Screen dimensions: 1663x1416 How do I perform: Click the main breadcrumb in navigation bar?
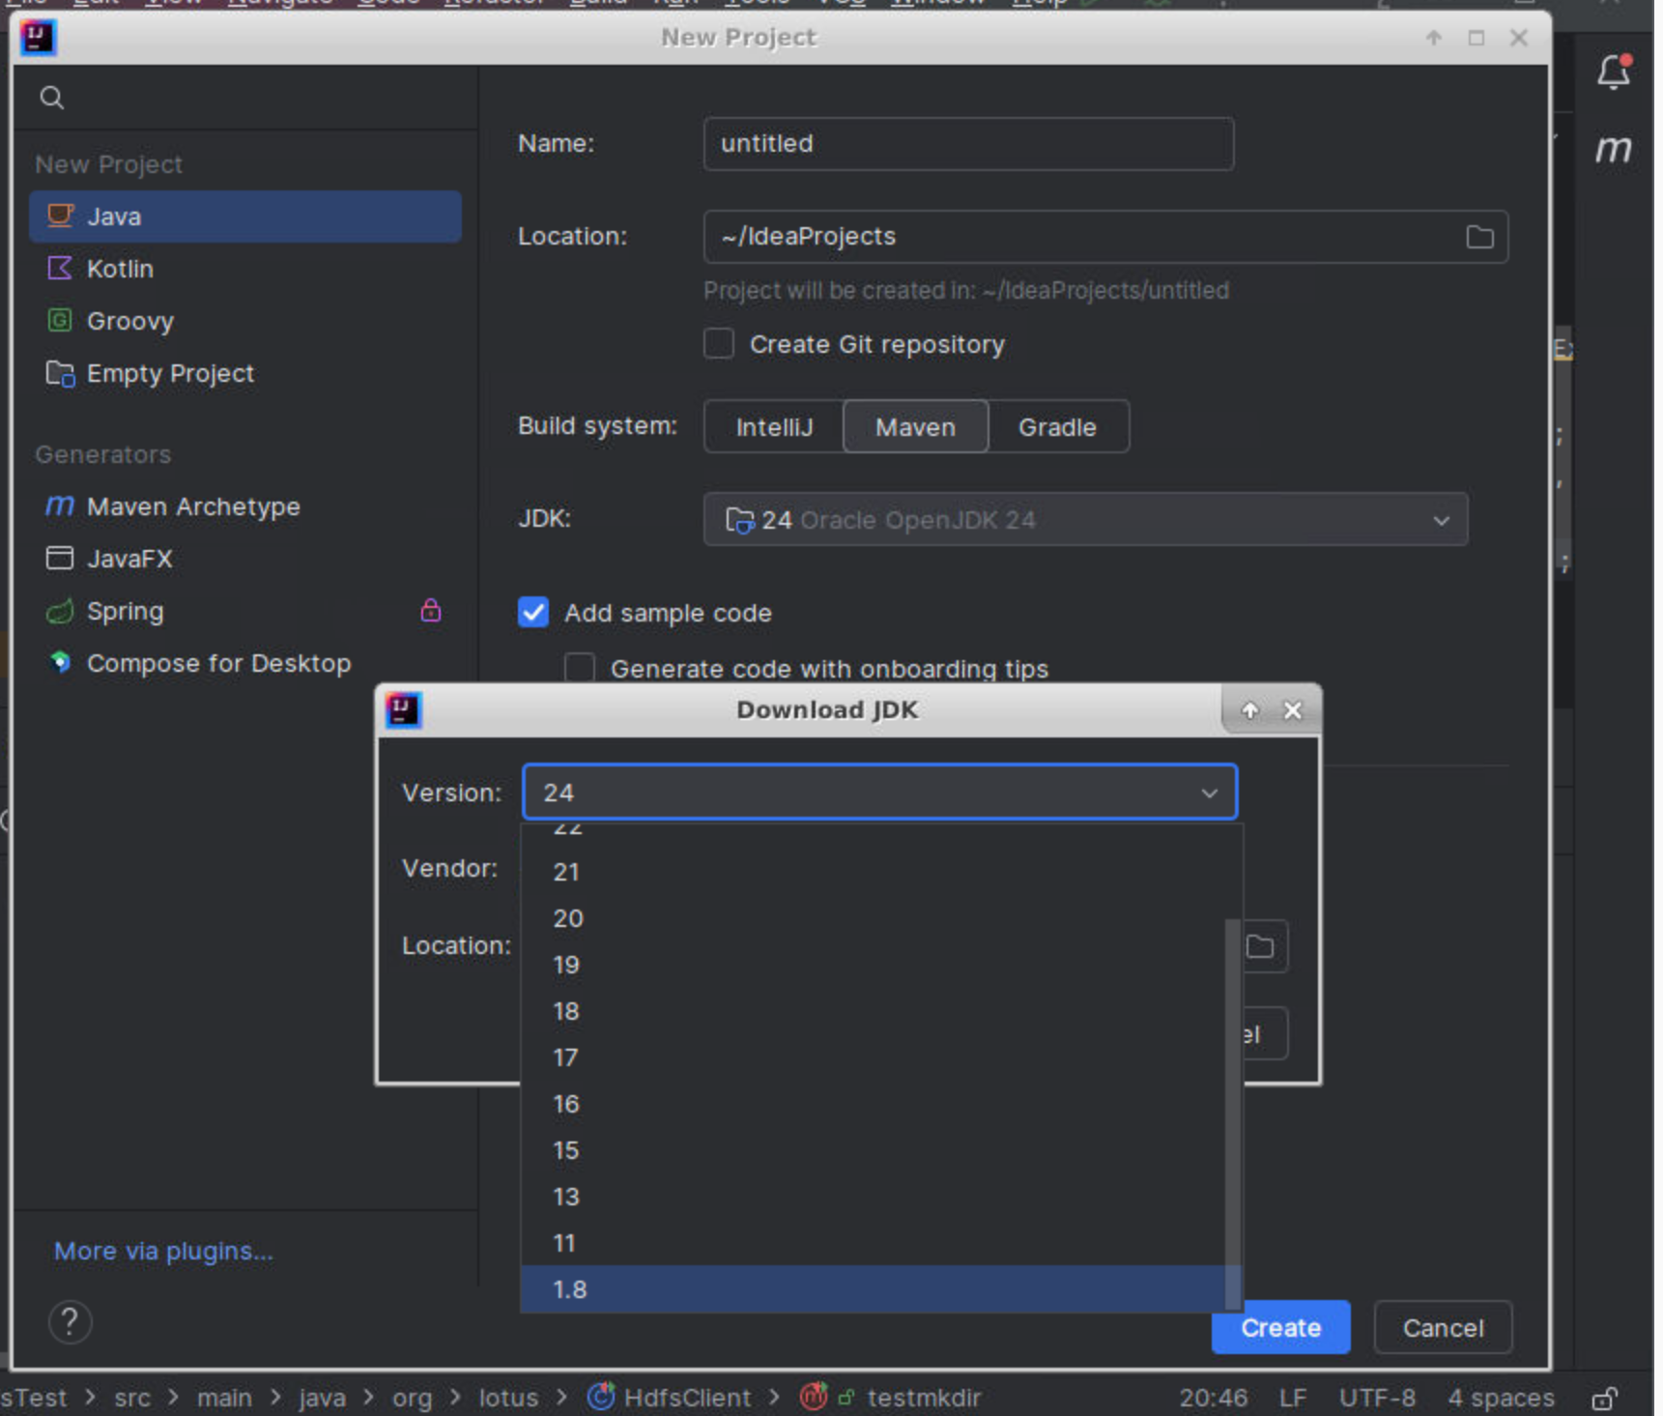tap(224, 1398)
